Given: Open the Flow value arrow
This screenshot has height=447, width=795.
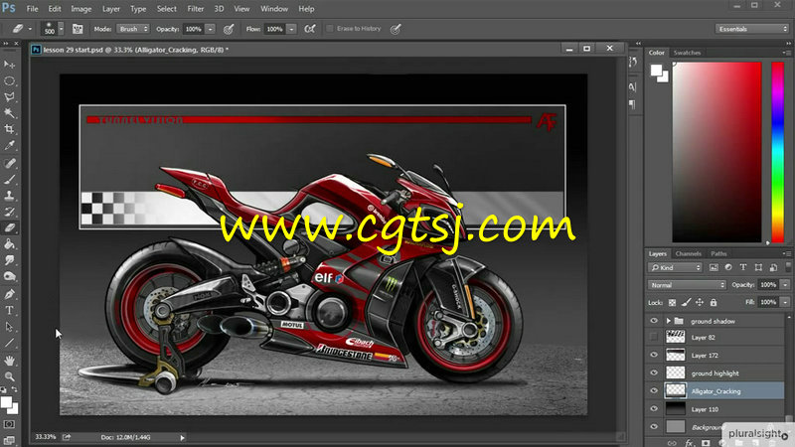Looking at the screenshot, I should tap(291, 29).
